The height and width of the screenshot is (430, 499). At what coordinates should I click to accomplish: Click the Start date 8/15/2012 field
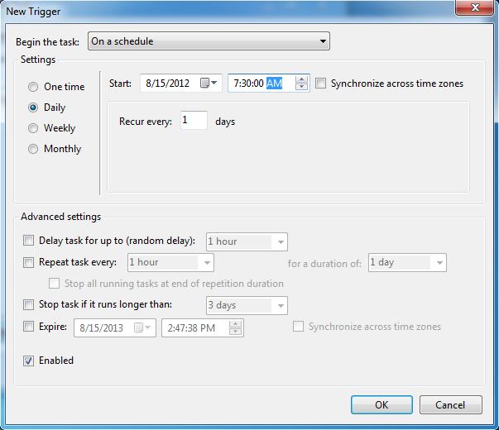(x=181, y=83)
